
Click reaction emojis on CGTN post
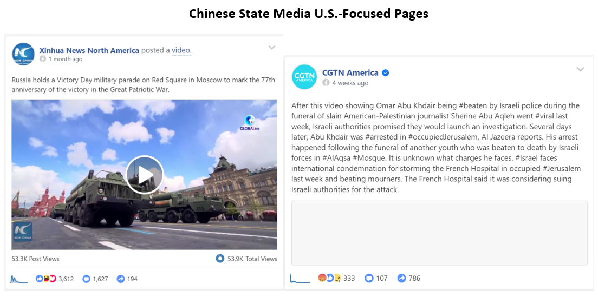(x=329, y=279)
